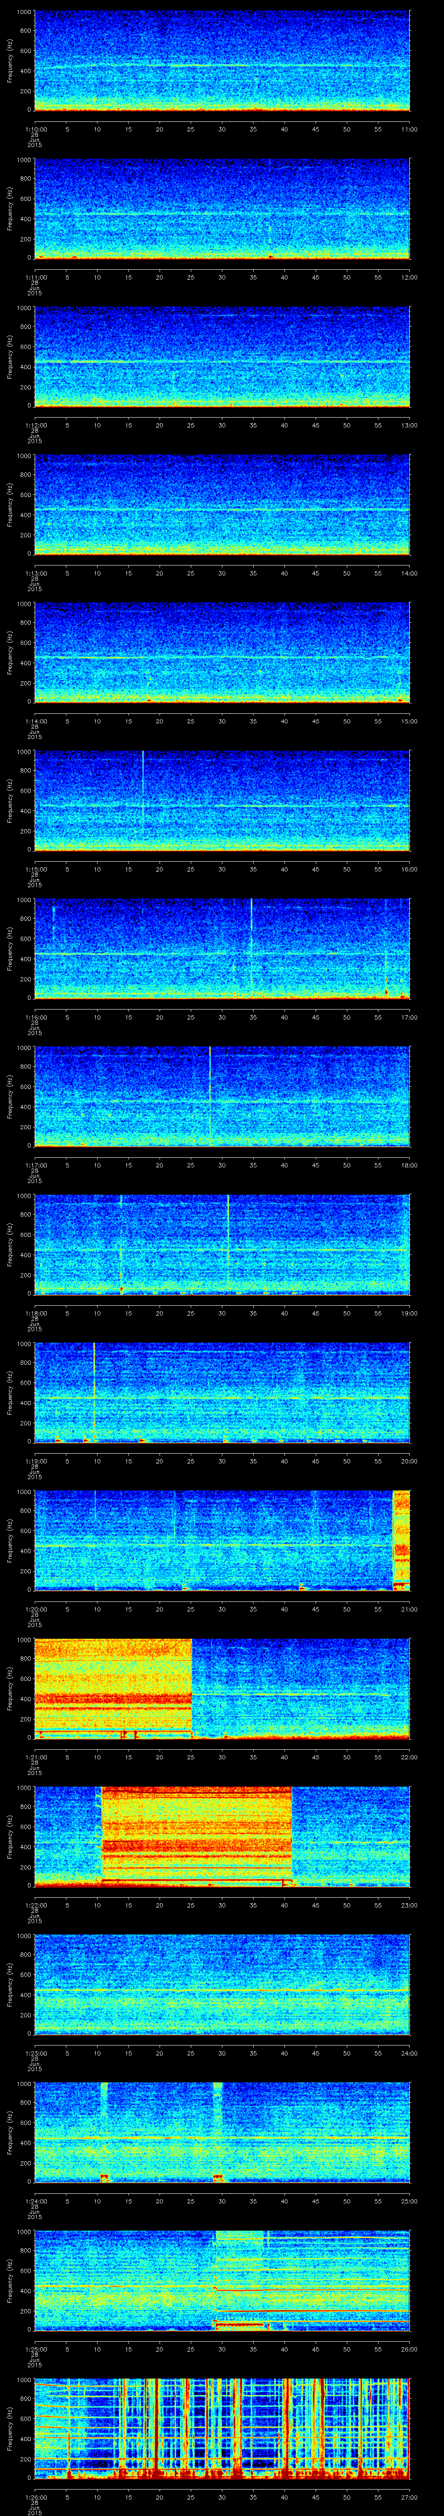
Task: Click the '1:21:00' start time label
Action: pos(35,1756)
